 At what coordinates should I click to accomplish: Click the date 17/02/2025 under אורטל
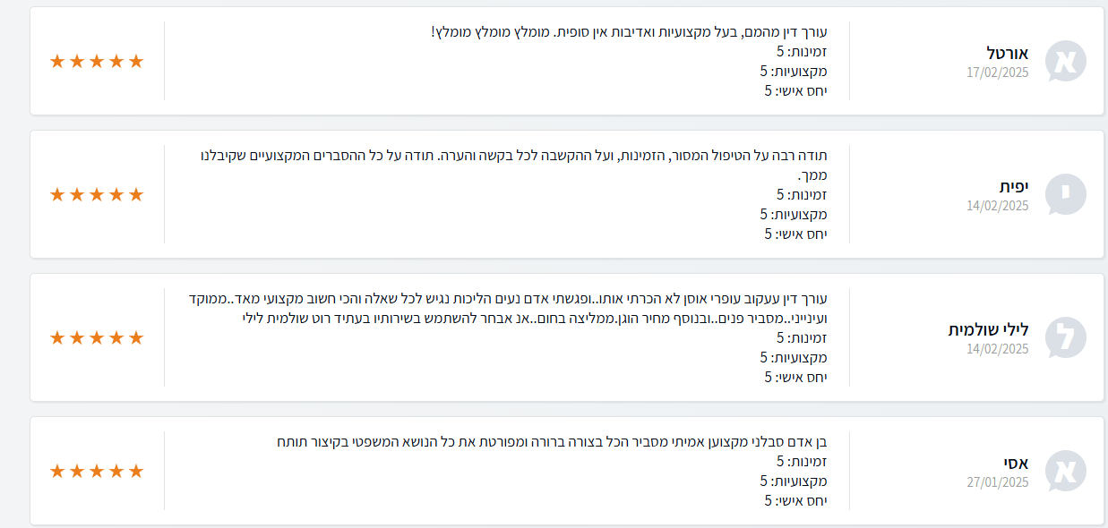coord(997,72)
